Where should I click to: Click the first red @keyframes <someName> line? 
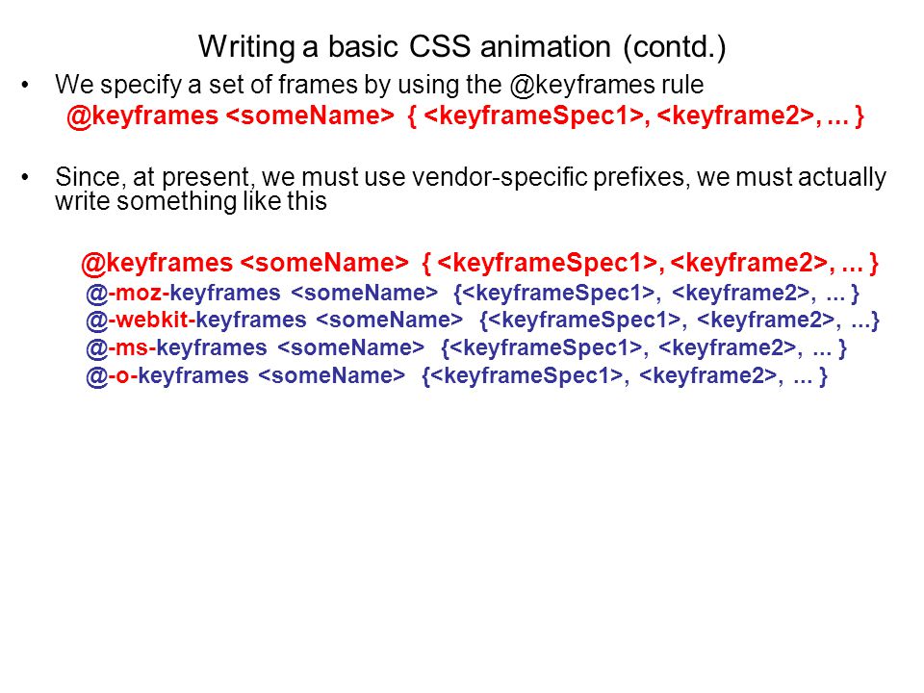tap(465, 115)
